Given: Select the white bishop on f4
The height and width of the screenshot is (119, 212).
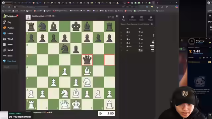Looking at the screenshot, I should tap(87, 71).
